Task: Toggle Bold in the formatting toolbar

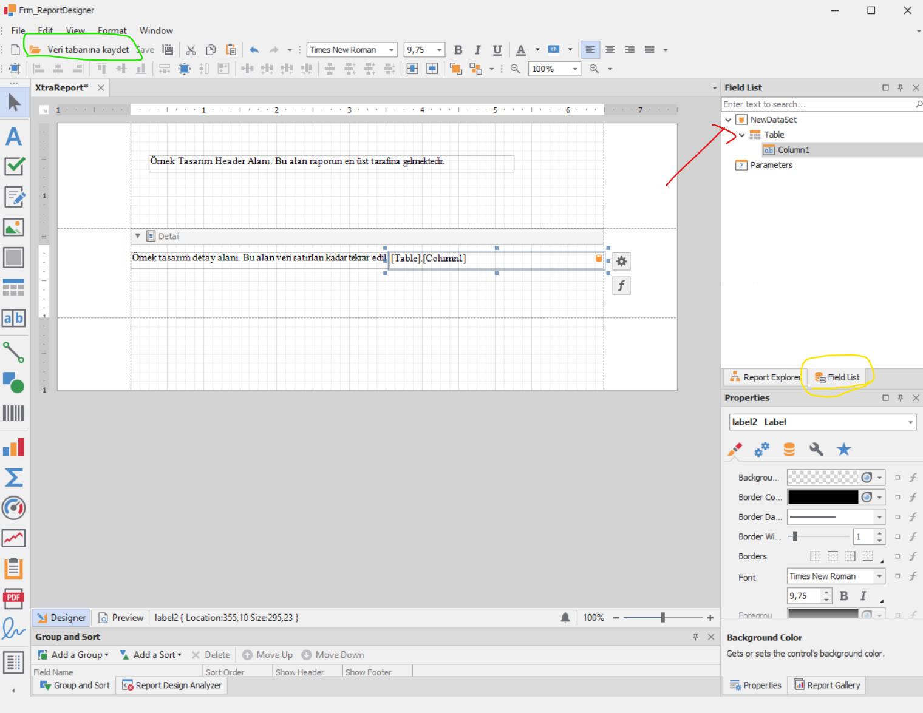Action: (458, 50)
